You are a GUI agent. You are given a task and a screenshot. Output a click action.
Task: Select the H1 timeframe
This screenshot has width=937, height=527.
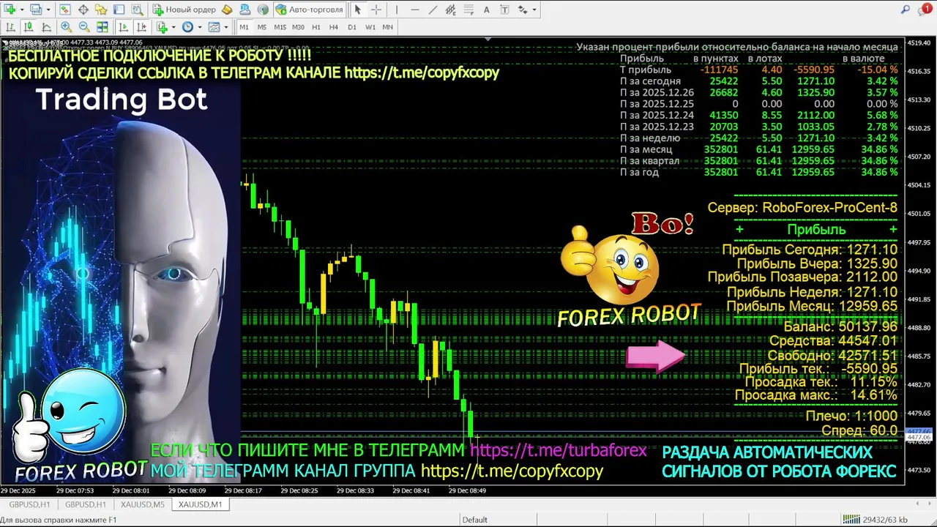316,27
